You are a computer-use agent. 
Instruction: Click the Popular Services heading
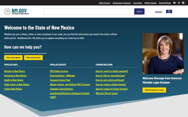[58, 64]
